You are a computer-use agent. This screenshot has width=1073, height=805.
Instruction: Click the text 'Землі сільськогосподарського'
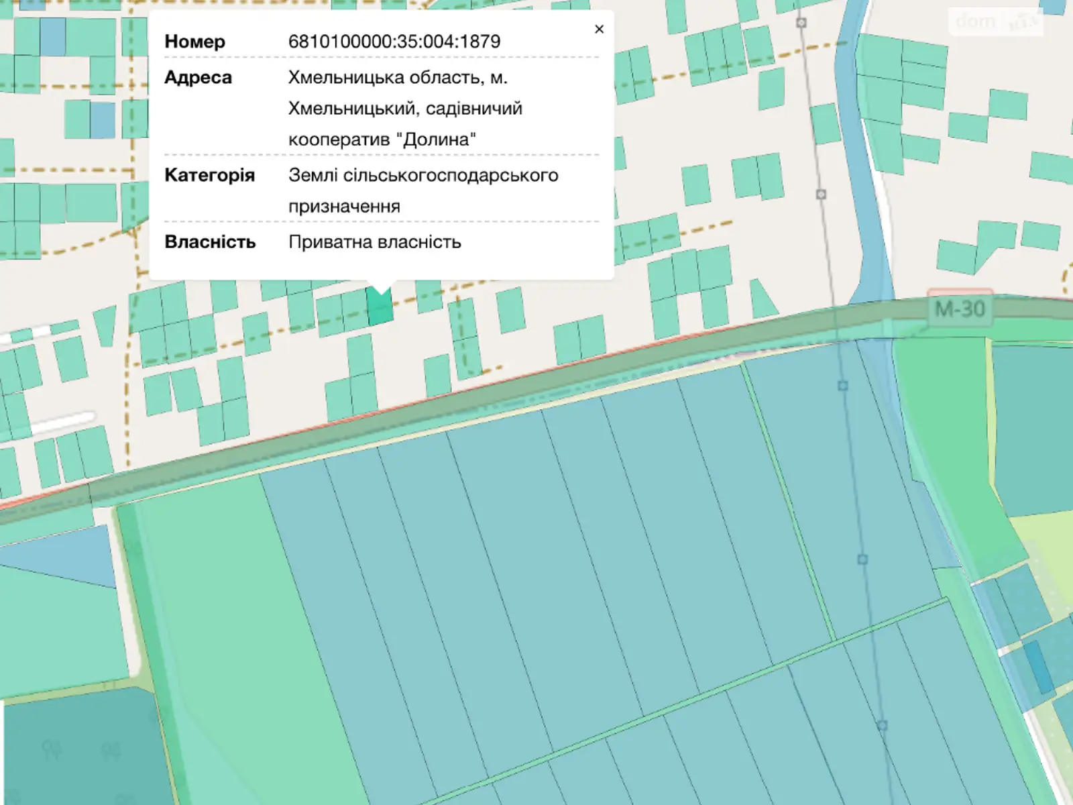pyautogui.click(x=423, y=176)
